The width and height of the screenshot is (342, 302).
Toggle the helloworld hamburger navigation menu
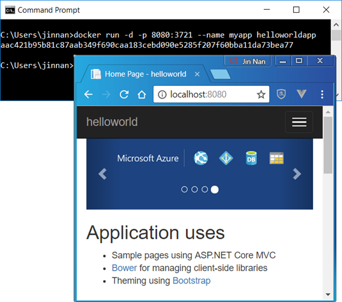point(299,122)
